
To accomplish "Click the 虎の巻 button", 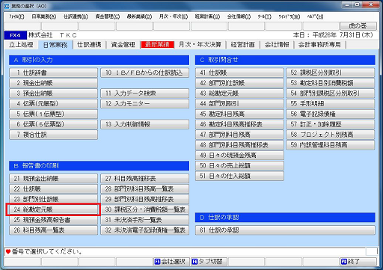I will [358, 26].
